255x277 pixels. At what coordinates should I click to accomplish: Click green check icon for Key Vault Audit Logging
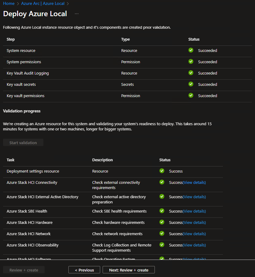[191, 73]
